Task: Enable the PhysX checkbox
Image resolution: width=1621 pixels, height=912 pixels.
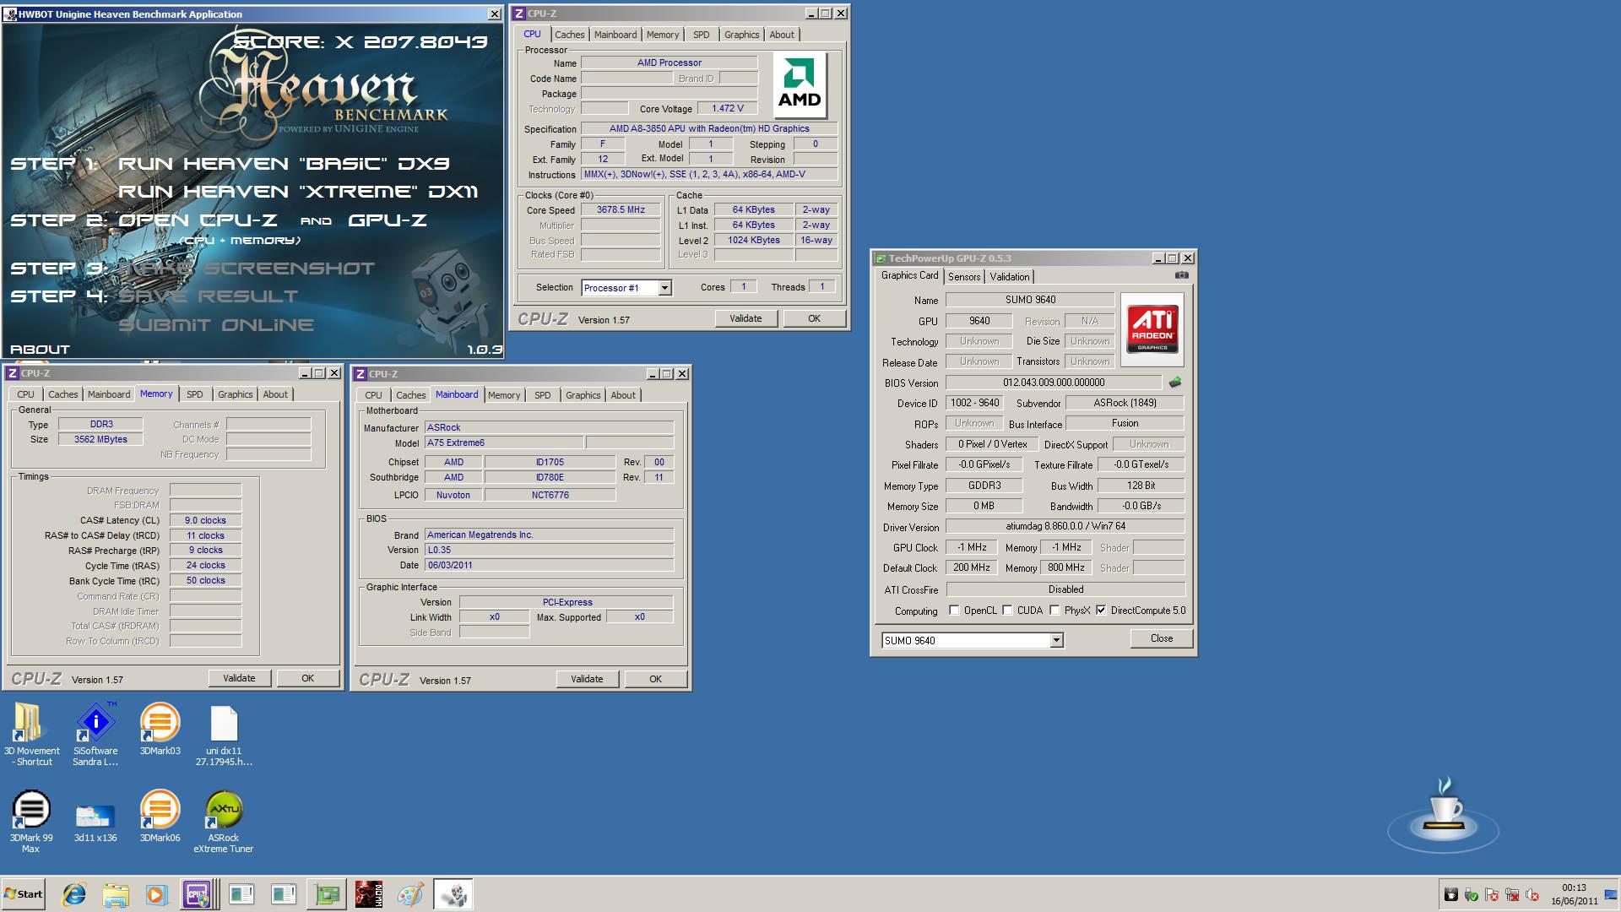Action: click(x=1054, y=611)
